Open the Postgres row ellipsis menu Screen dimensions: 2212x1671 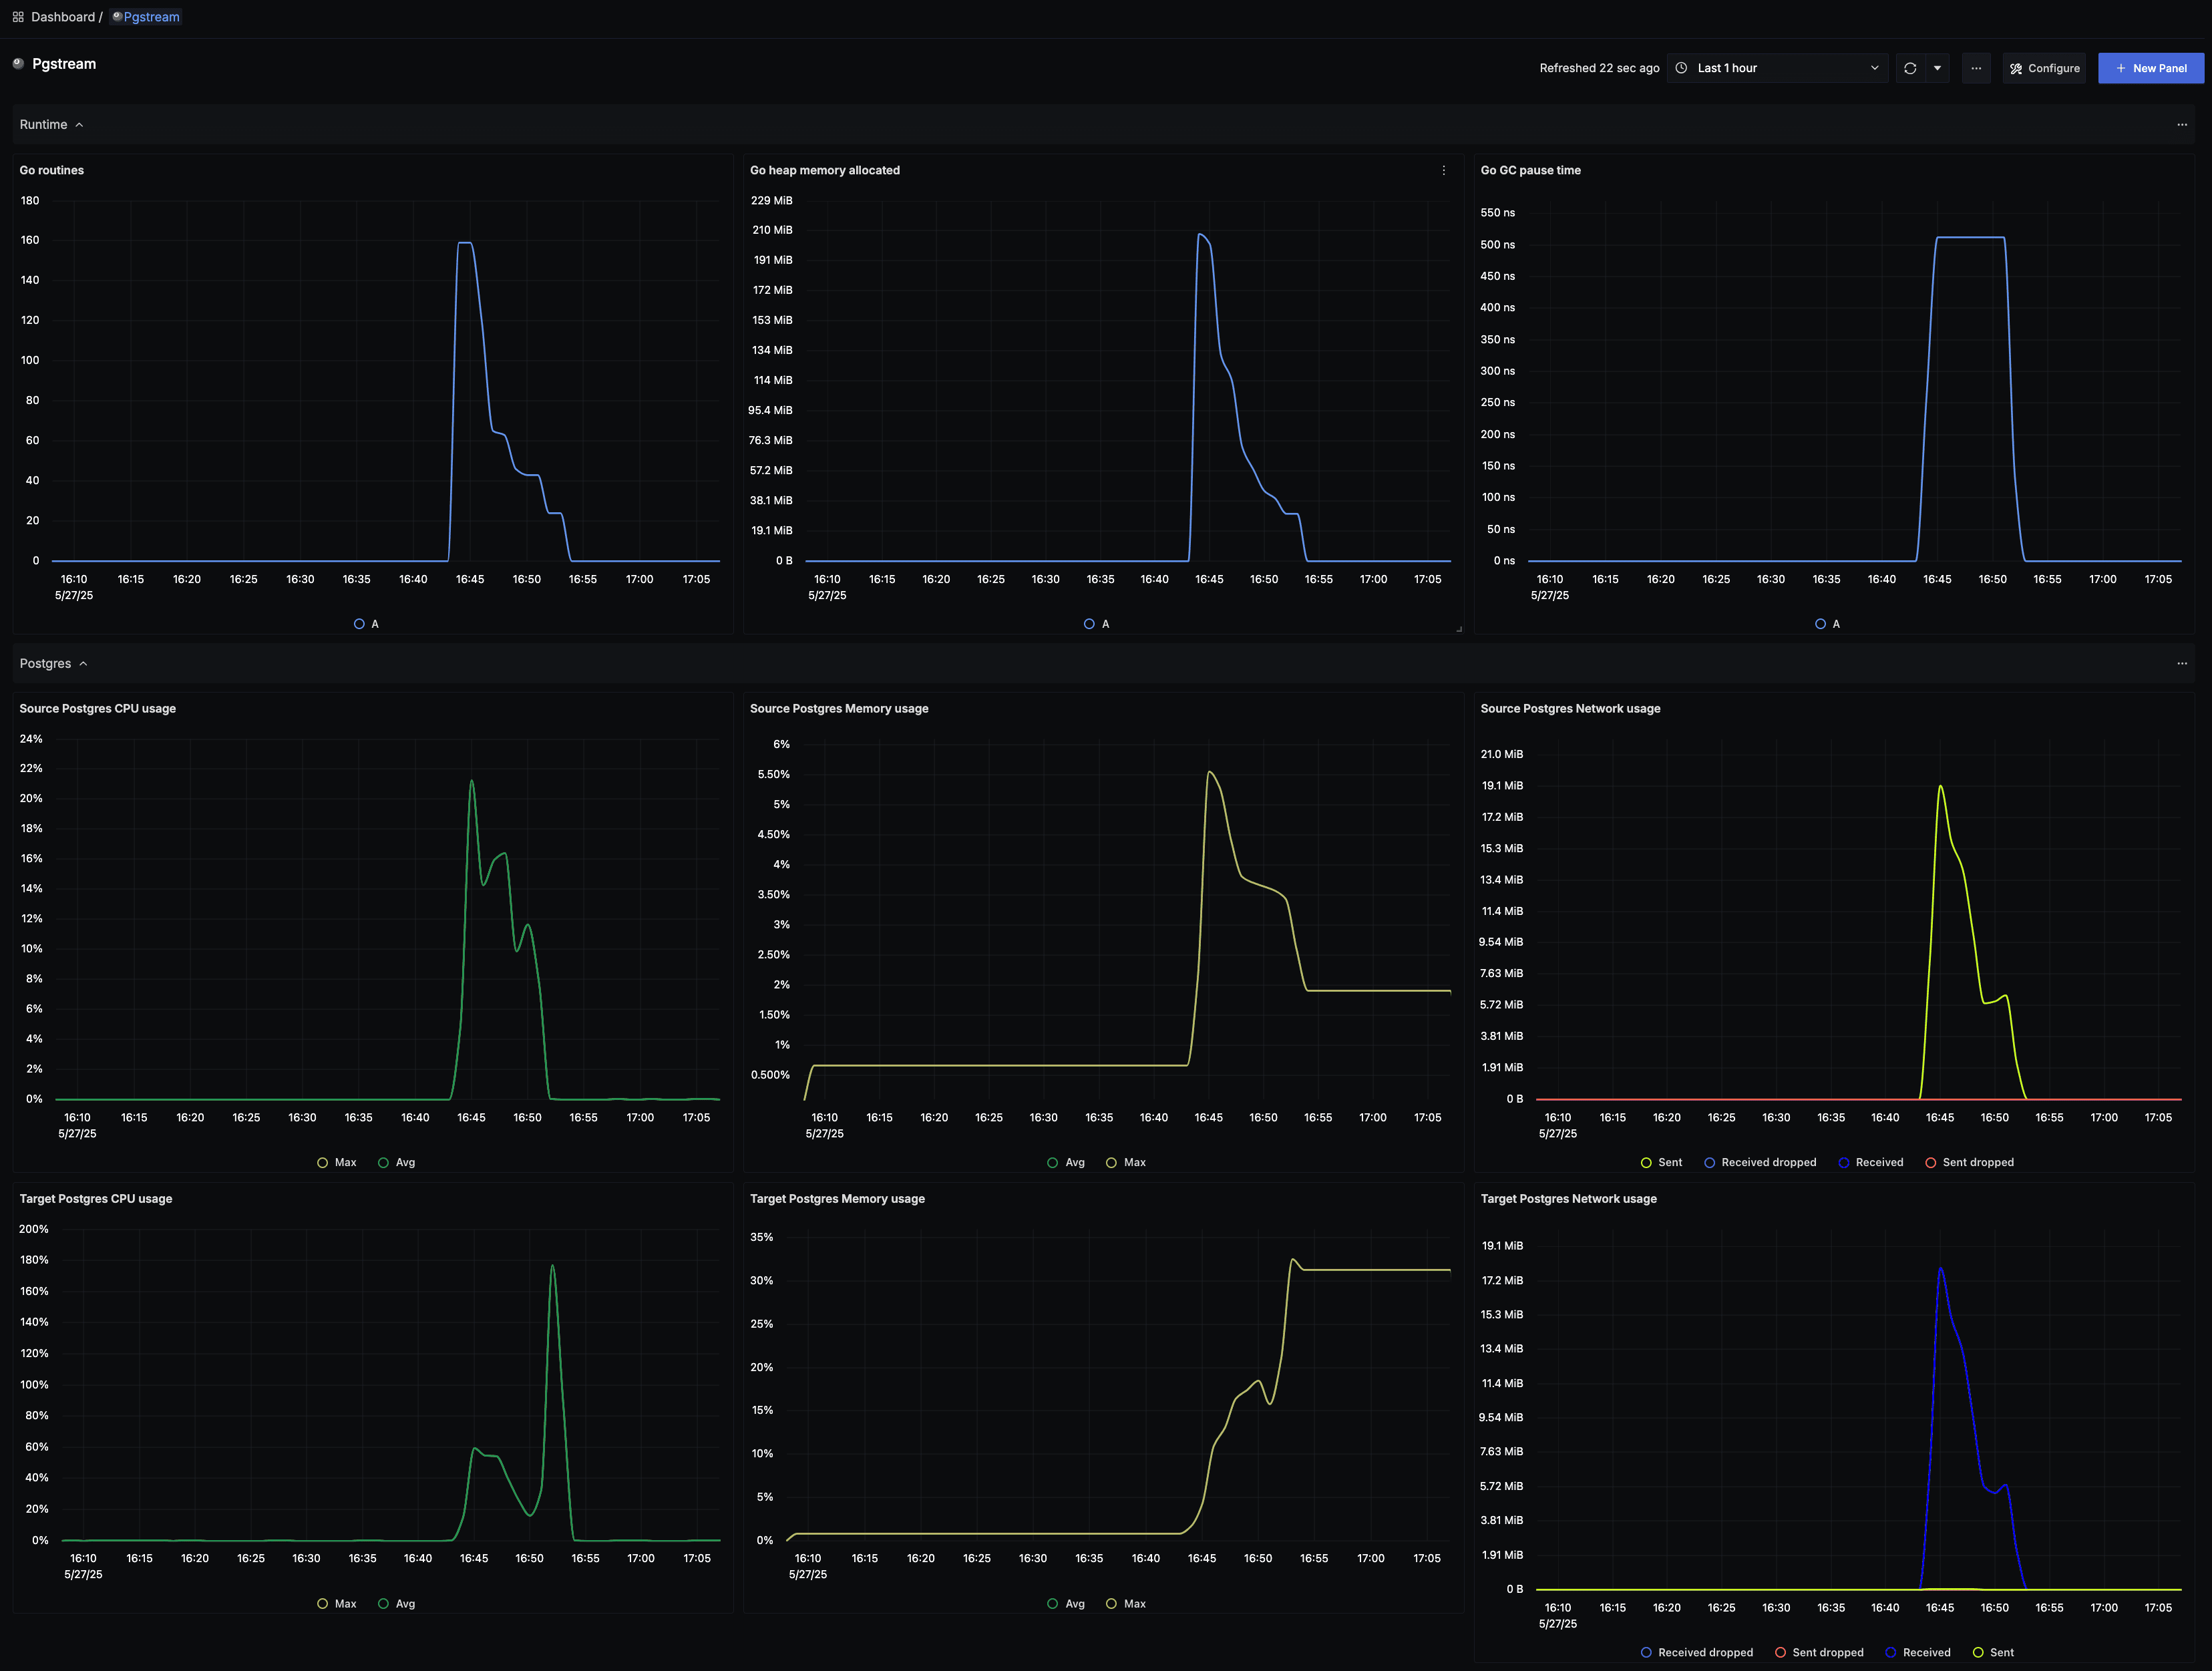[2182, 664]
